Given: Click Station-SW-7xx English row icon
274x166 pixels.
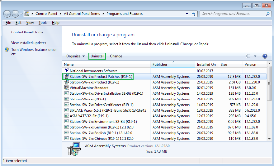Looking at the screenshot, I should tap(67, 132).
